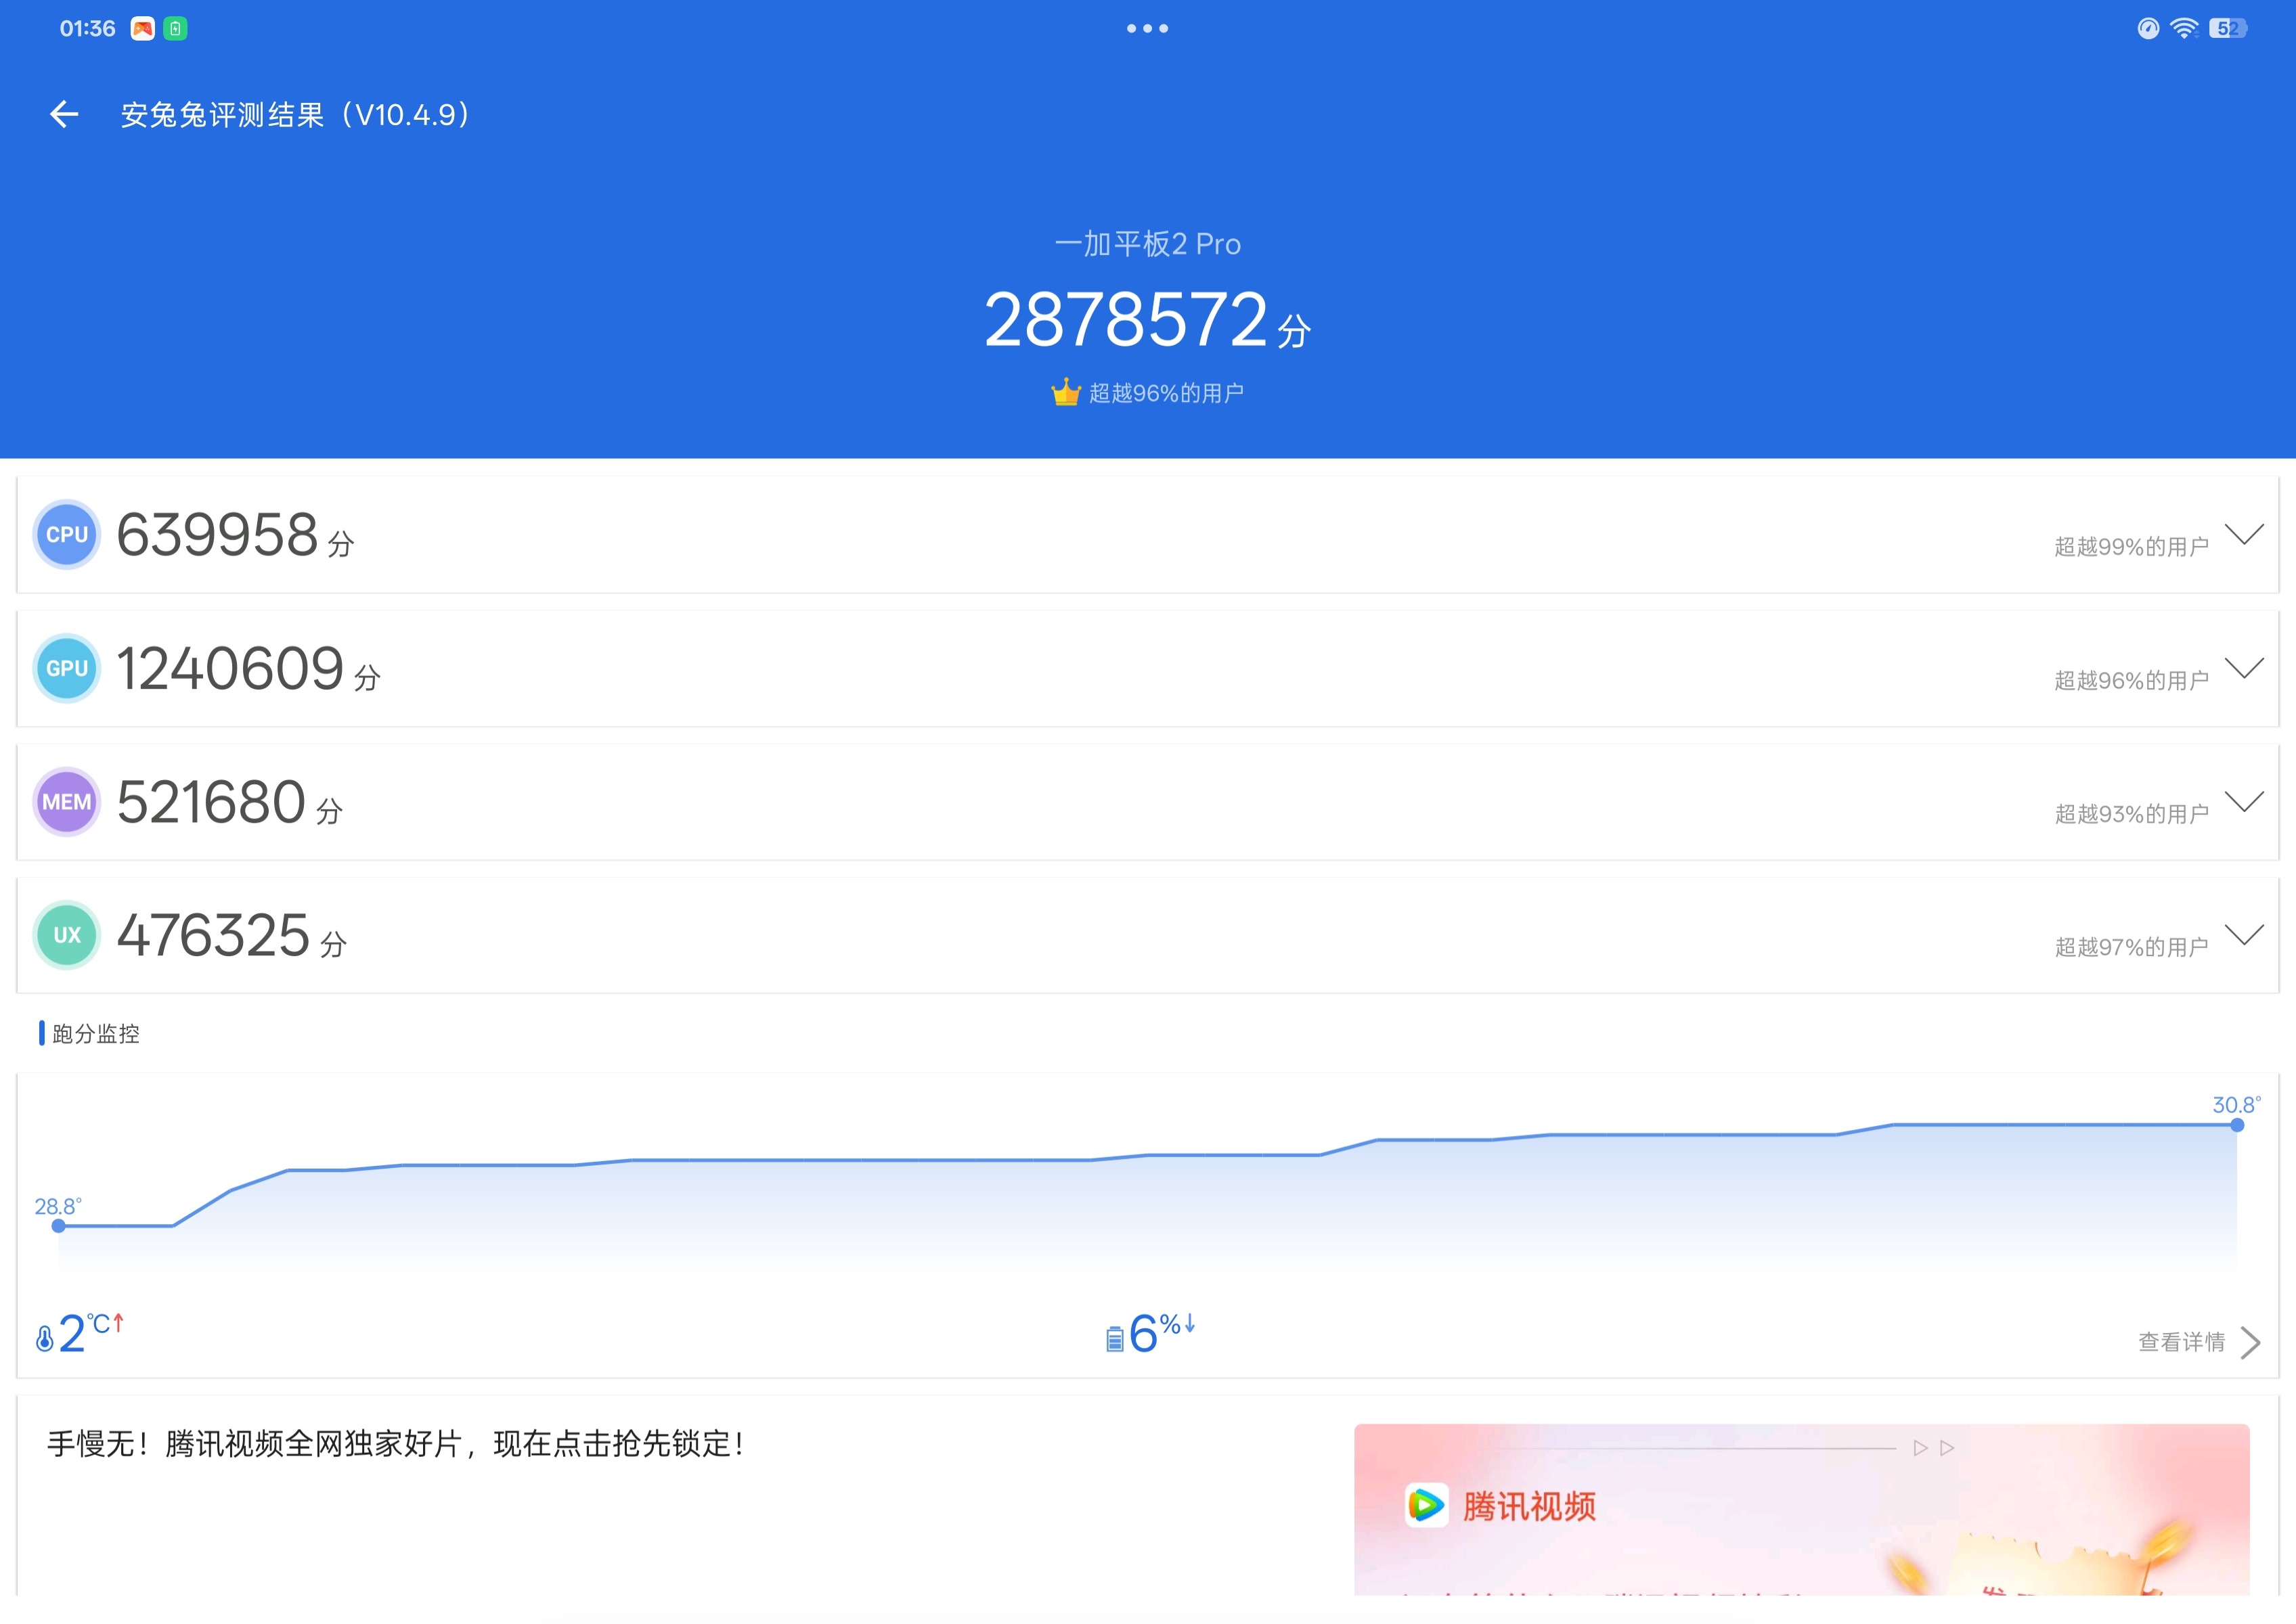Click the 30.8° temperature graph endpoint
2296x1624 pixels.
(2237, 1125)
